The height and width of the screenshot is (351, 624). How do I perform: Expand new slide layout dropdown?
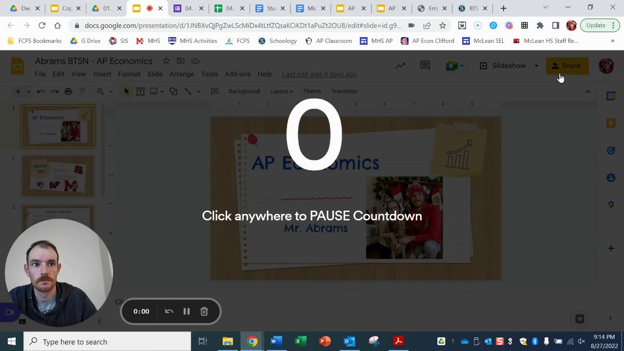point(28,91)
